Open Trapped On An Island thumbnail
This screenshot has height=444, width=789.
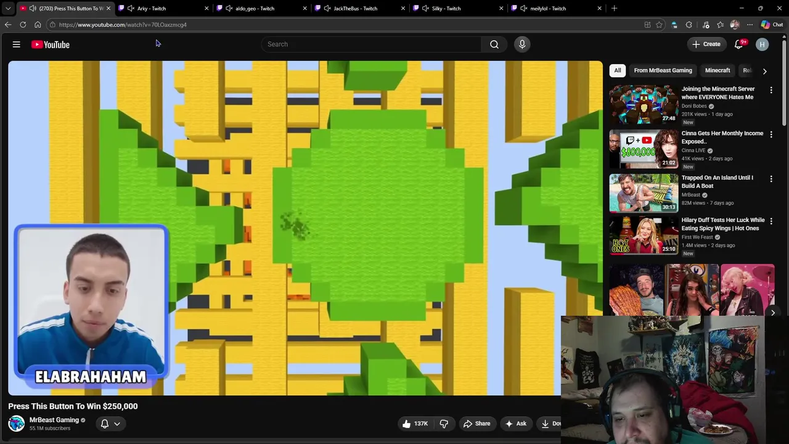coord(644,193)
